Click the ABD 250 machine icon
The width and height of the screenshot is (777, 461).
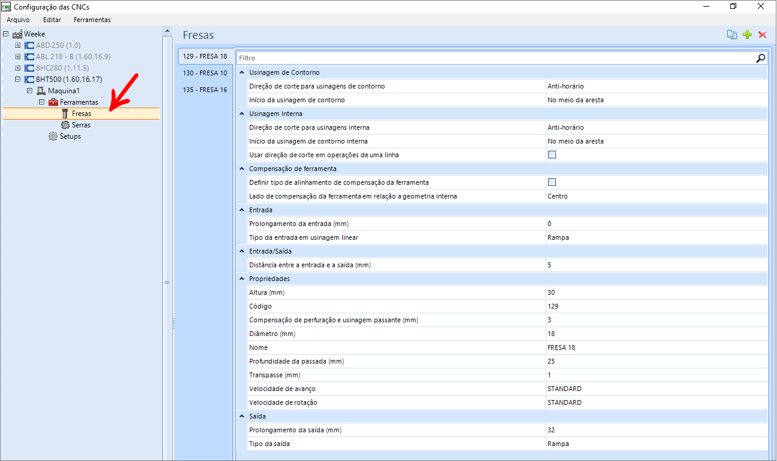pyautogui.click(x=29, y=45)
